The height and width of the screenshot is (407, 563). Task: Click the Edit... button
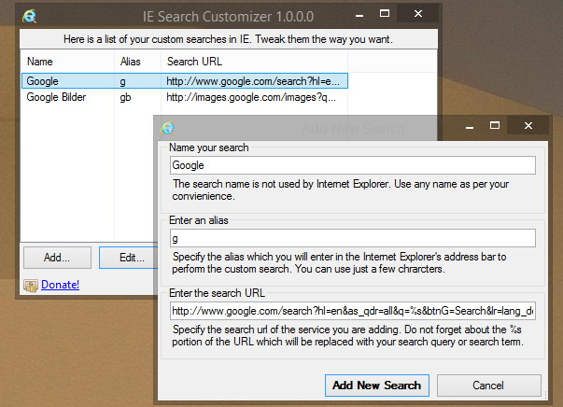pyautogui.click(x=129, y=258)
